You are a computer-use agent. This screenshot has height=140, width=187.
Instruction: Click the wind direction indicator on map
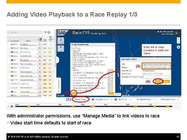click(61, 41)
